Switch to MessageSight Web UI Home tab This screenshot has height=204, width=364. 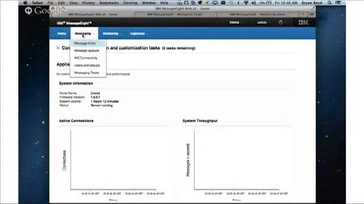point(92,14)
